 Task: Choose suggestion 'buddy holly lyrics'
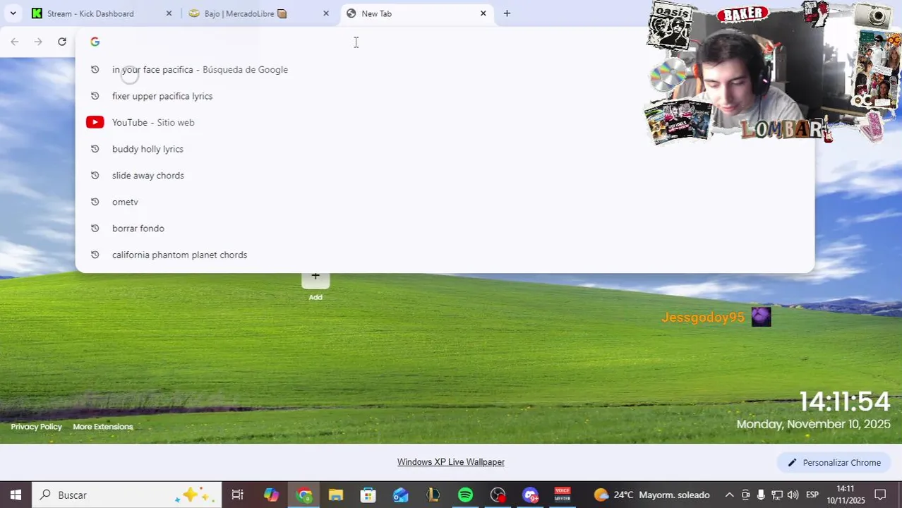coord(445,149)
